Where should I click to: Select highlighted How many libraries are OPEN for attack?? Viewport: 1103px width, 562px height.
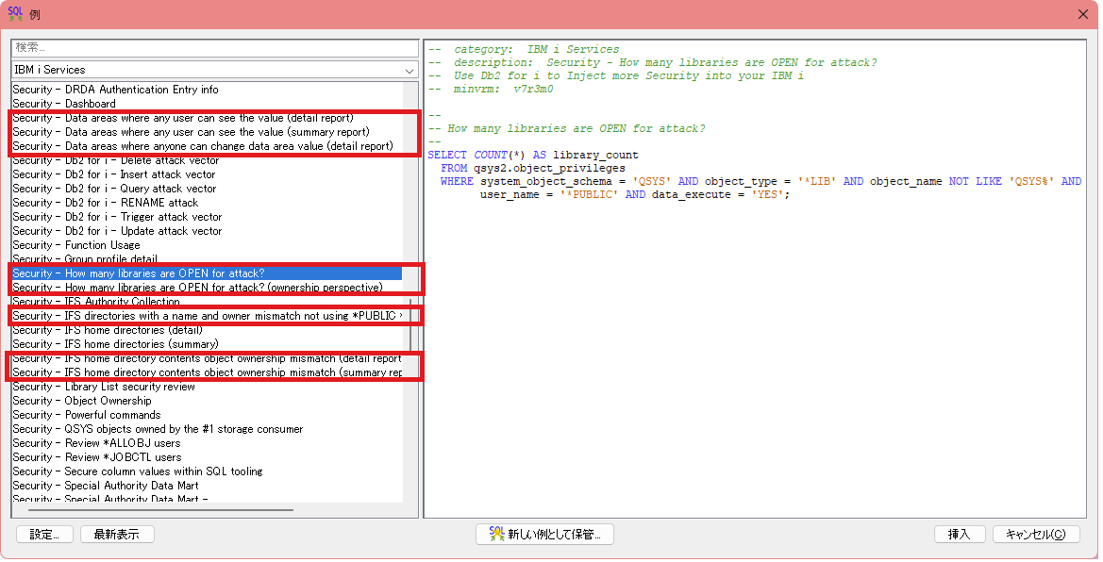coord(207,273)
